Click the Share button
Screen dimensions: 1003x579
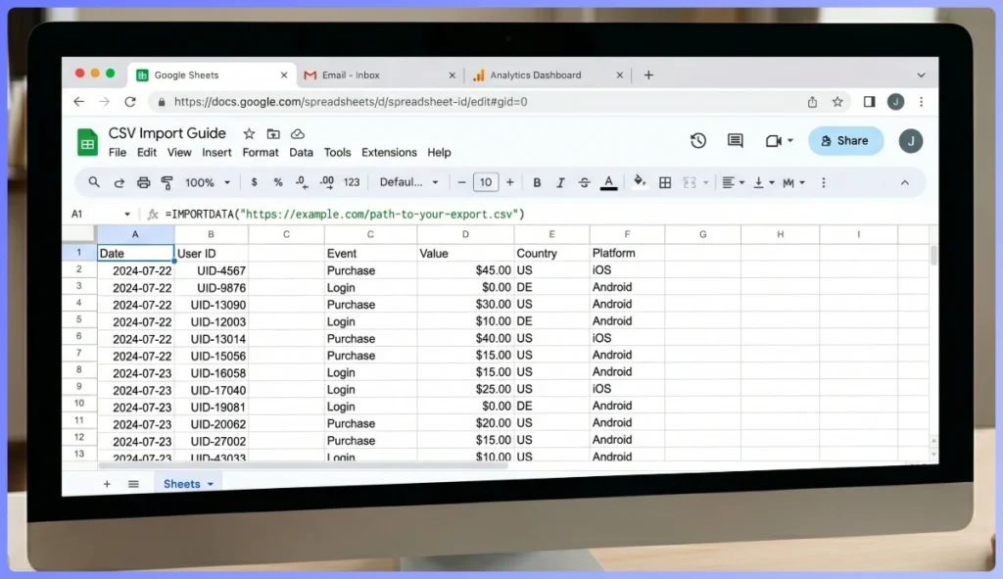pyautogui.click(x=845, y=140)
